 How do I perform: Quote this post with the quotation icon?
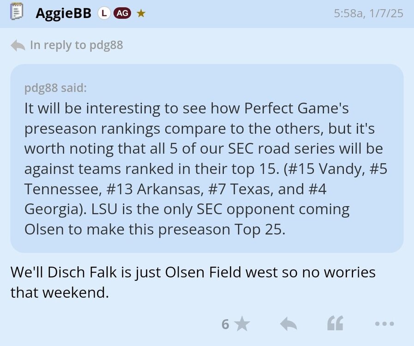click(335, 324)
